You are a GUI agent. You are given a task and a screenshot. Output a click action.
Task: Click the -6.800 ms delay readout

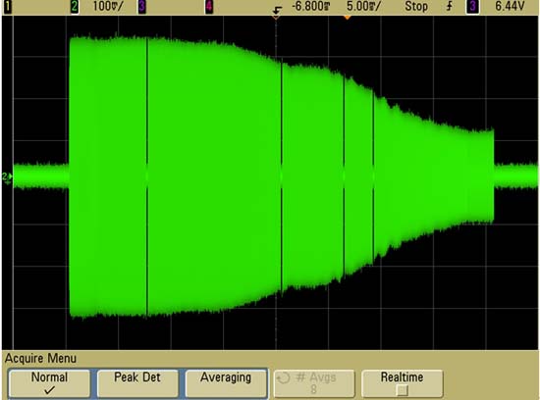311,6
